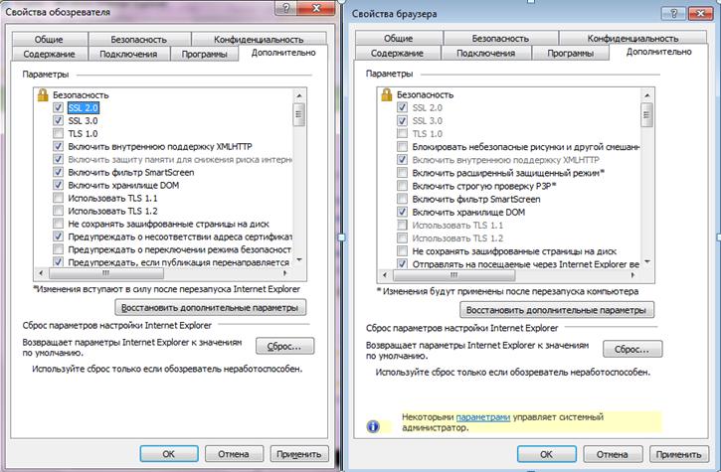Check Предупреждать о переключении режима безопасности

[58, 249]
